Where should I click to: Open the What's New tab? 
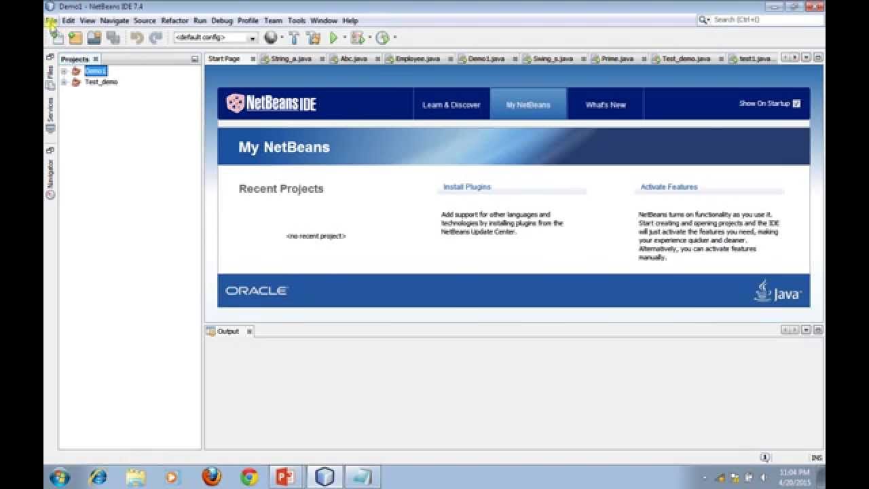606,105
